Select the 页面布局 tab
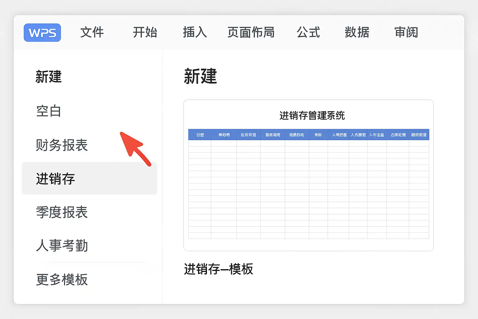 pos(251,32)
